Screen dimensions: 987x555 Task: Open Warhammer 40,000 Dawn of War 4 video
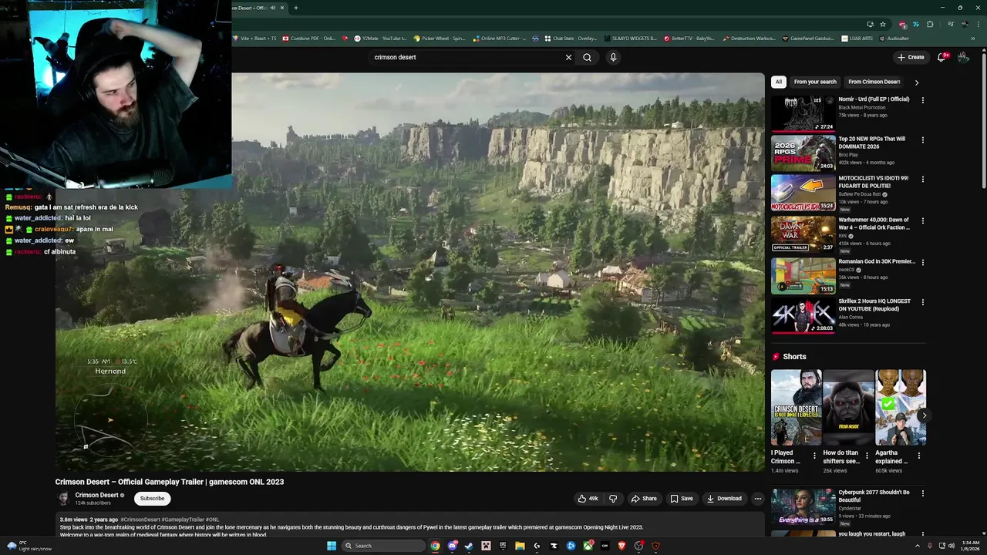[803, 234]
